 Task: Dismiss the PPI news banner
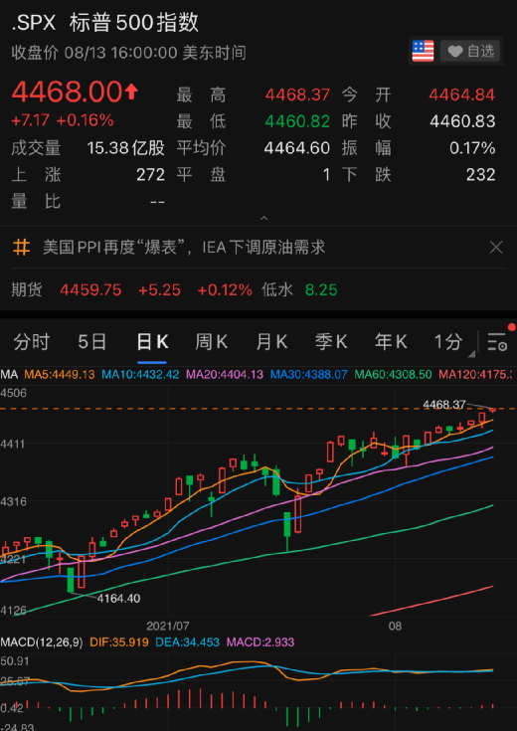496,247
